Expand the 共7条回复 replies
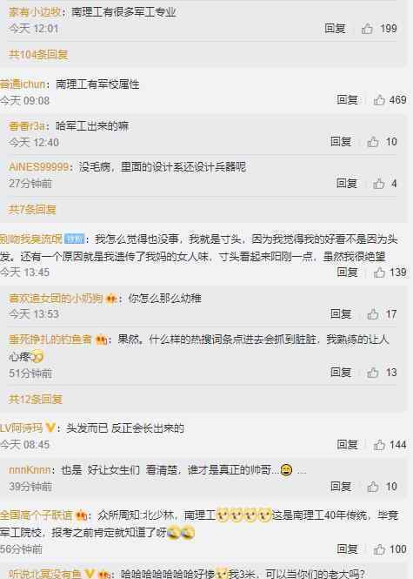 (x=32, y=209)
